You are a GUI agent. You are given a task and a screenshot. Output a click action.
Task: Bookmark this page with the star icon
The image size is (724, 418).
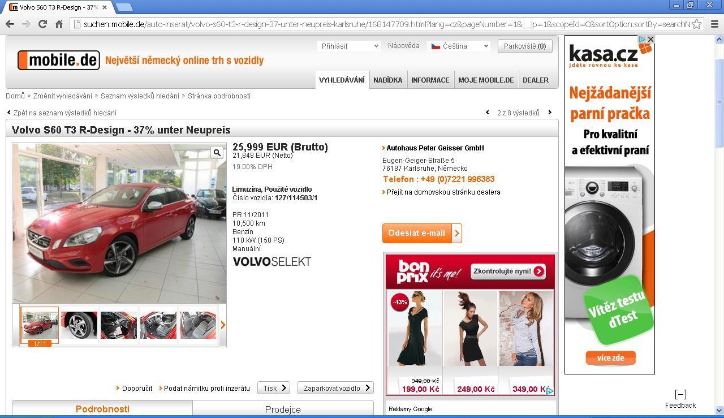point(697,24)
